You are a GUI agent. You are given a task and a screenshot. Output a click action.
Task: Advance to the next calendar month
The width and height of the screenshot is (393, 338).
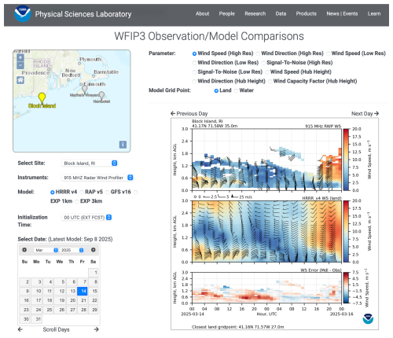point(94,250)
